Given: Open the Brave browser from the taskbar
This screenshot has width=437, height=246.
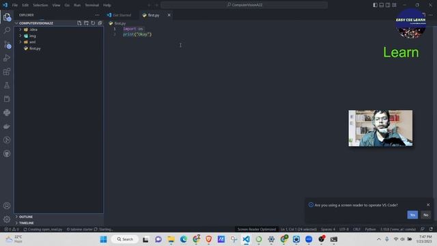Looking at the screenshot, I should click(209, 239).
